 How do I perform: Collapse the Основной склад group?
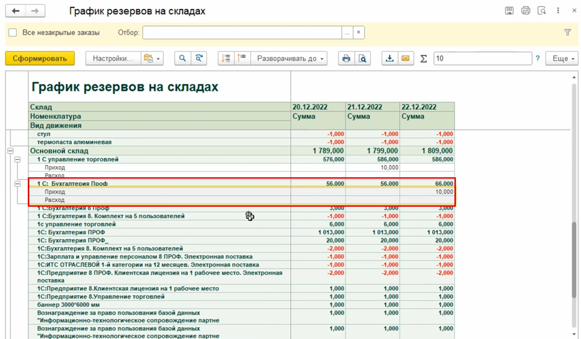10,151
